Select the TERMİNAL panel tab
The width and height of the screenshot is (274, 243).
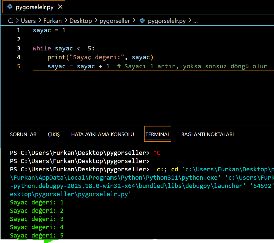158,134
